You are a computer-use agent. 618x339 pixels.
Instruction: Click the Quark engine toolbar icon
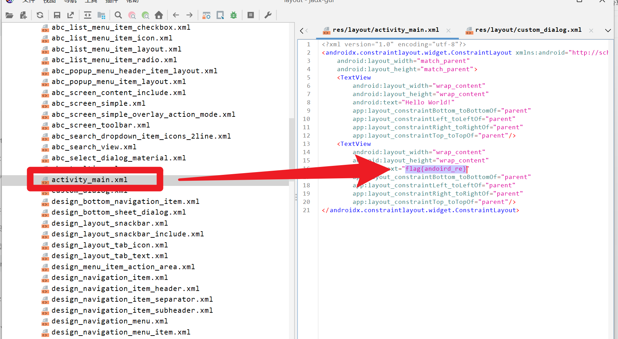(x=220, y=15)
